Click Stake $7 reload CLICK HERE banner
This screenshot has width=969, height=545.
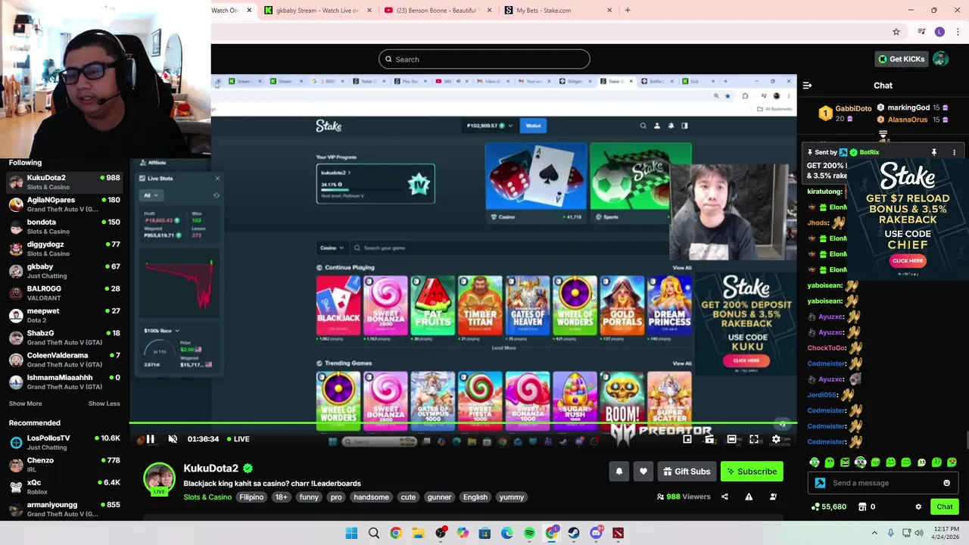(908, 260)
